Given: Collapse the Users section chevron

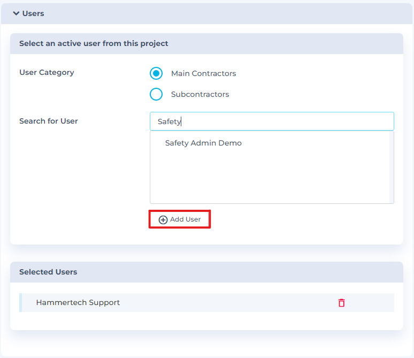Looking at the screenshot, I should pos(16,13).
